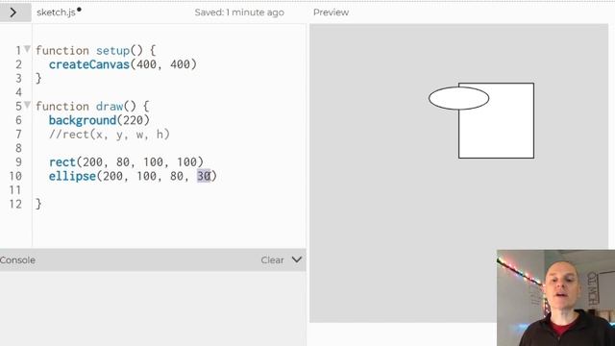Click the selected value 30 in ellipse call

tap(204, 176)
